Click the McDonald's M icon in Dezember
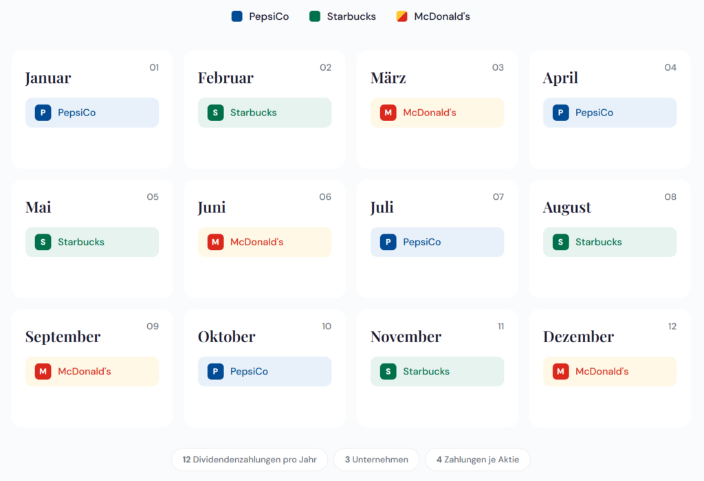 (561, 372)
